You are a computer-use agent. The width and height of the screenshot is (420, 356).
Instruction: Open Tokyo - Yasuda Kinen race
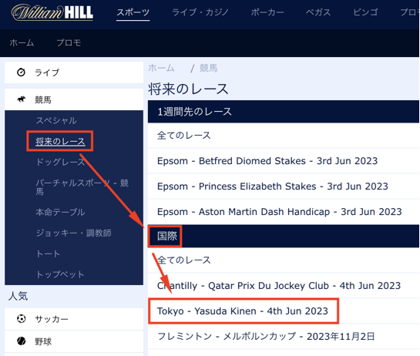pos(243,311)
